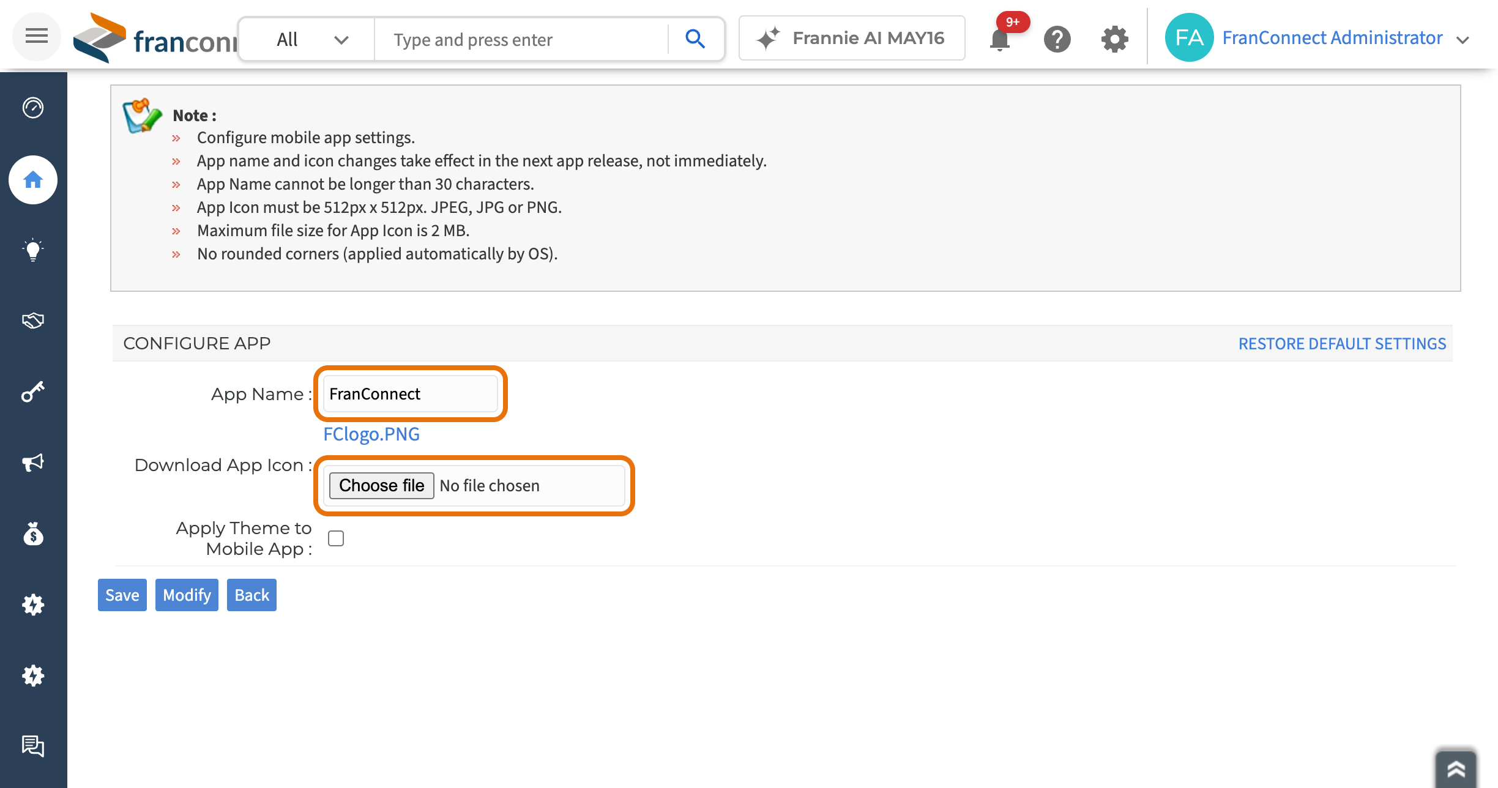Open the handshake sidebar icon

pyautogui.click(x=33, y=321)
